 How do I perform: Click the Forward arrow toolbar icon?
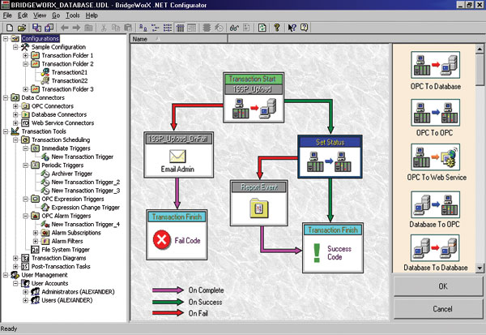point(76,28)
